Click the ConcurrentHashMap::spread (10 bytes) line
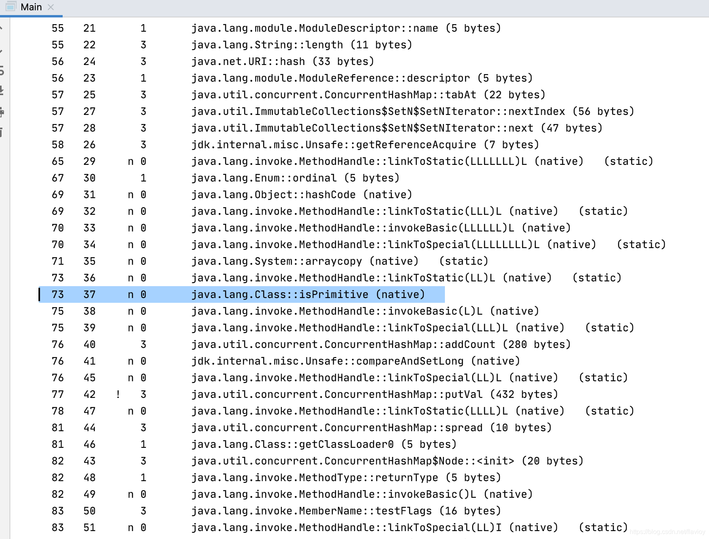Viewport: 709px width, 539px height. coord(372,428)
